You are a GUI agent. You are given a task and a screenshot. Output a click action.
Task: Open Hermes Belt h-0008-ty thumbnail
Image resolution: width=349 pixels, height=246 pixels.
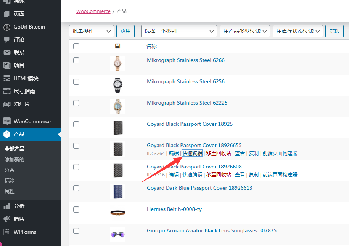point(118,213)
